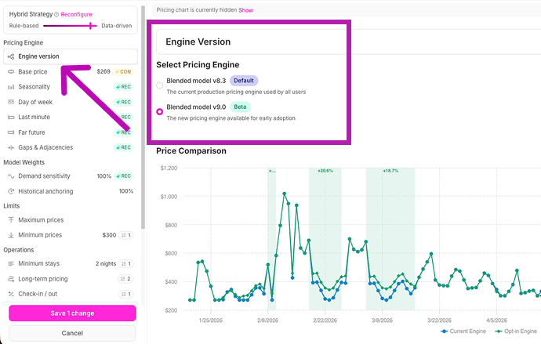541x344 pixels.
Task: Click the Check-in / out icon
Action: coord(11,294)
